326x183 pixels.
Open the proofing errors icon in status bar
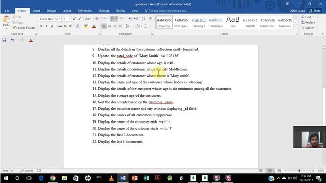(39, 171)
